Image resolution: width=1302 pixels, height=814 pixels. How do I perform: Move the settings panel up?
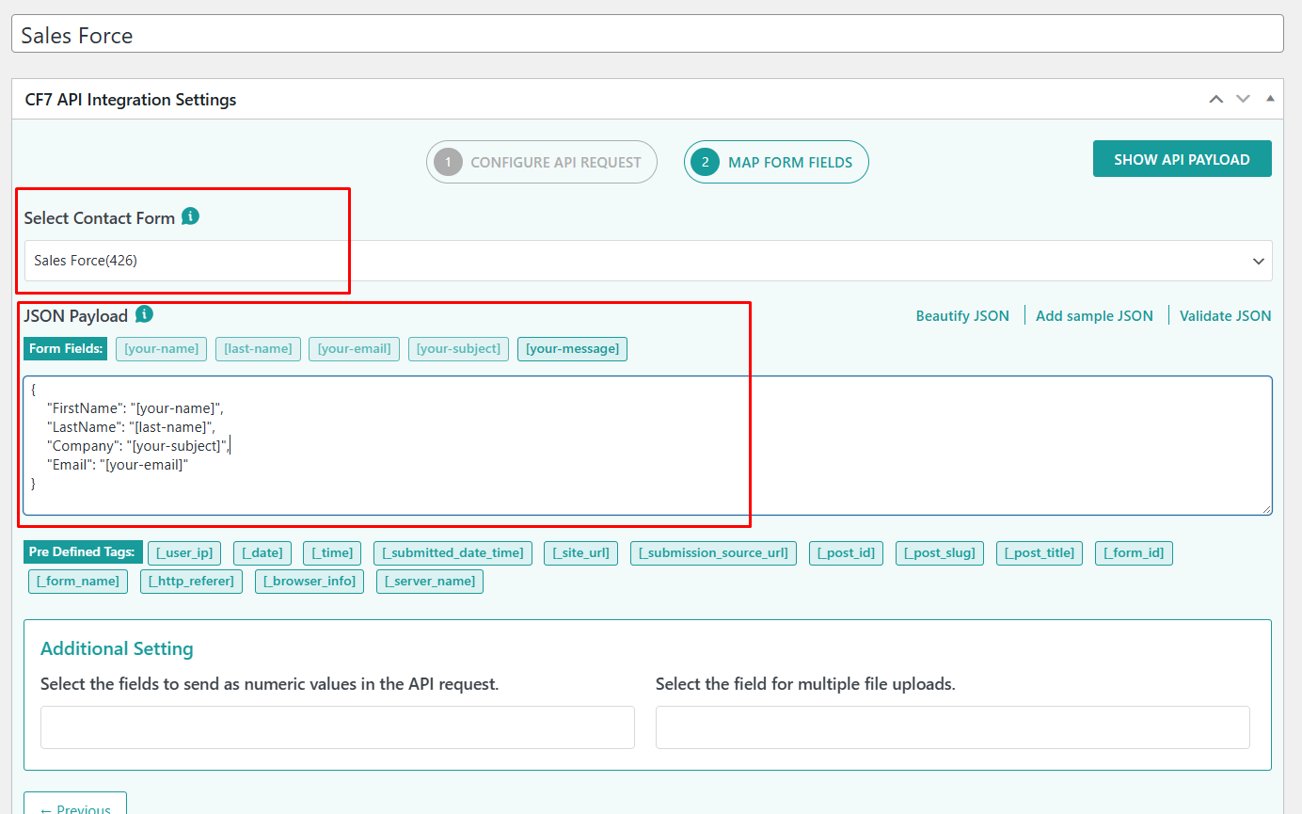click(1215, 98)
